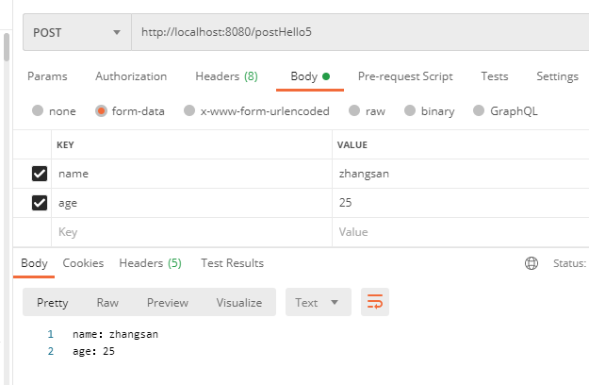Uncheck the age parameter checkbox

(40, 202)
